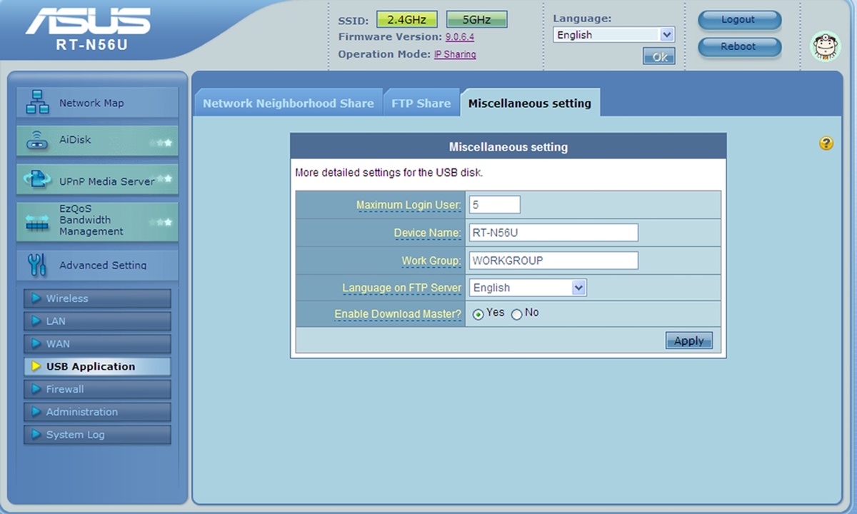
Task: Toggle the 5GHz SSID button
Action: tap(476, 20)
